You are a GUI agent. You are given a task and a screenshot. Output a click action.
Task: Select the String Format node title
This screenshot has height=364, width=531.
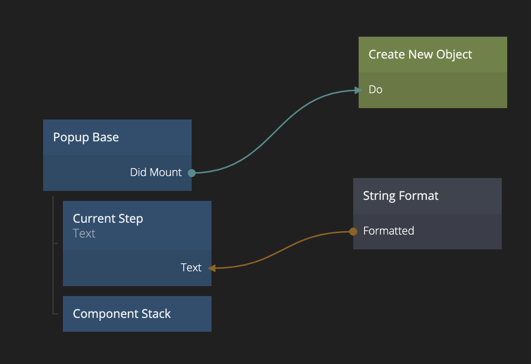(400, 196)
